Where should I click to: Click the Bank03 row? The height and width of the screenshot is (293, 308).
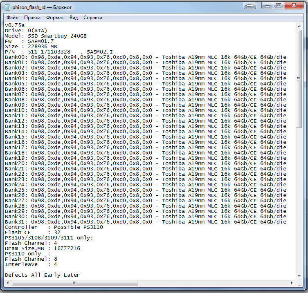[x=146, y=73]
